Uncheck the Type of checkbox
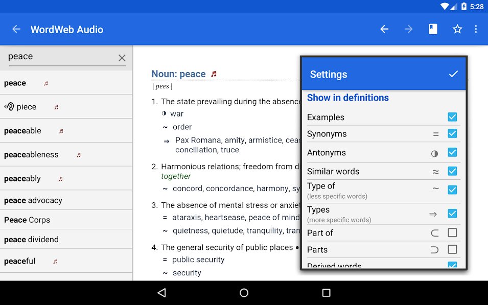This screenshot has width=488, height=305. [452, 190]
